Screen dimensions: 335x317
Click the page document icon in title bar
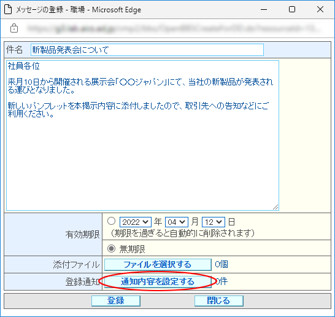coord(8,9)
